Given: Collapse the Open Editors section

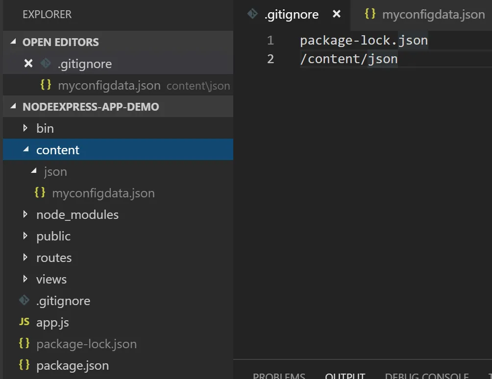Looking at the screenshot, I should click(13, 42).
